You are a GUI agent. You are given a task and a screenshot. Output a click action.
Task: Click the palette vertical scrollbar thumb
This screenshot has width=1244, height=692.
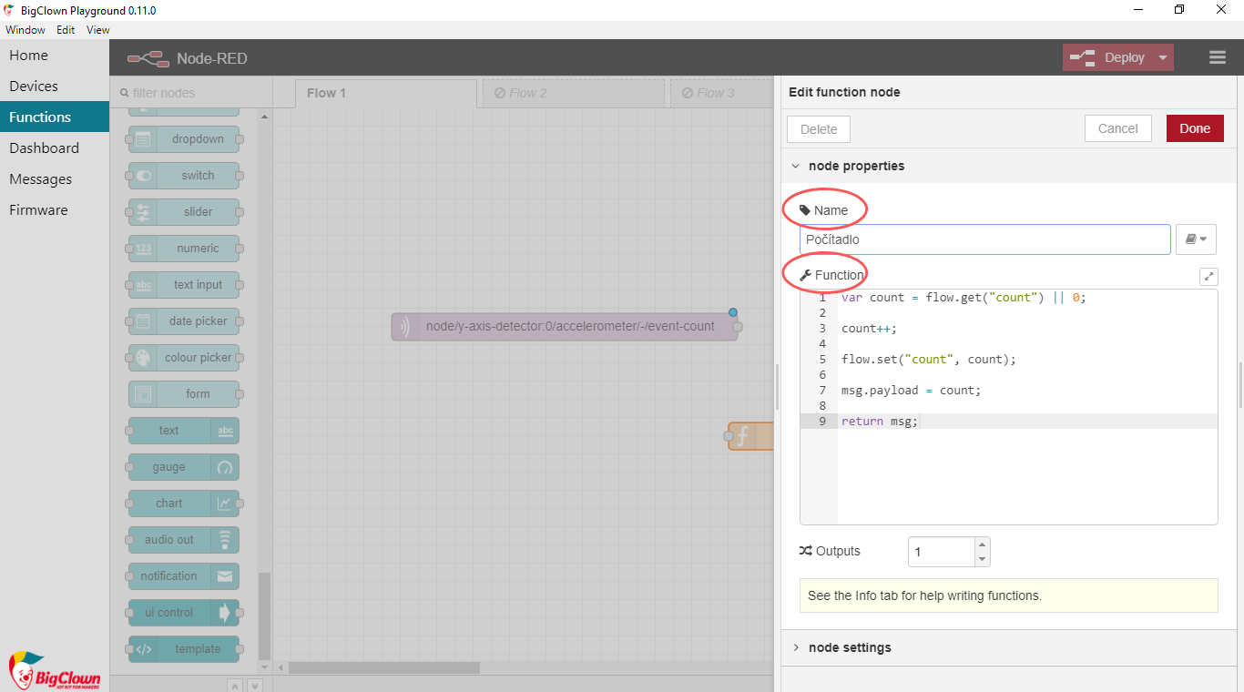point(264,616)
